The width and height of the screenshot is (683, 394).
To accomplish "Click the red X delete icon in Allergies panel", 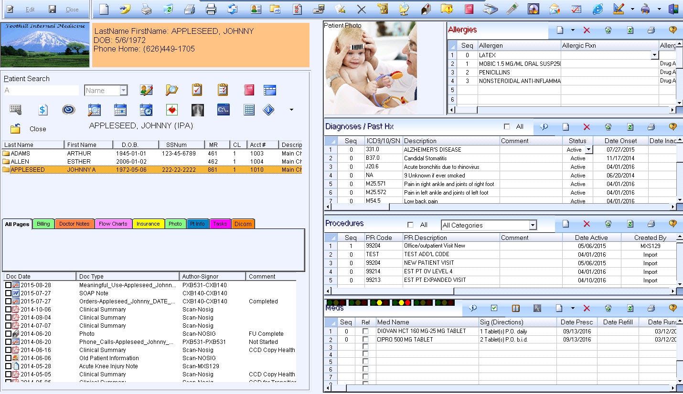I will [587, 30].
